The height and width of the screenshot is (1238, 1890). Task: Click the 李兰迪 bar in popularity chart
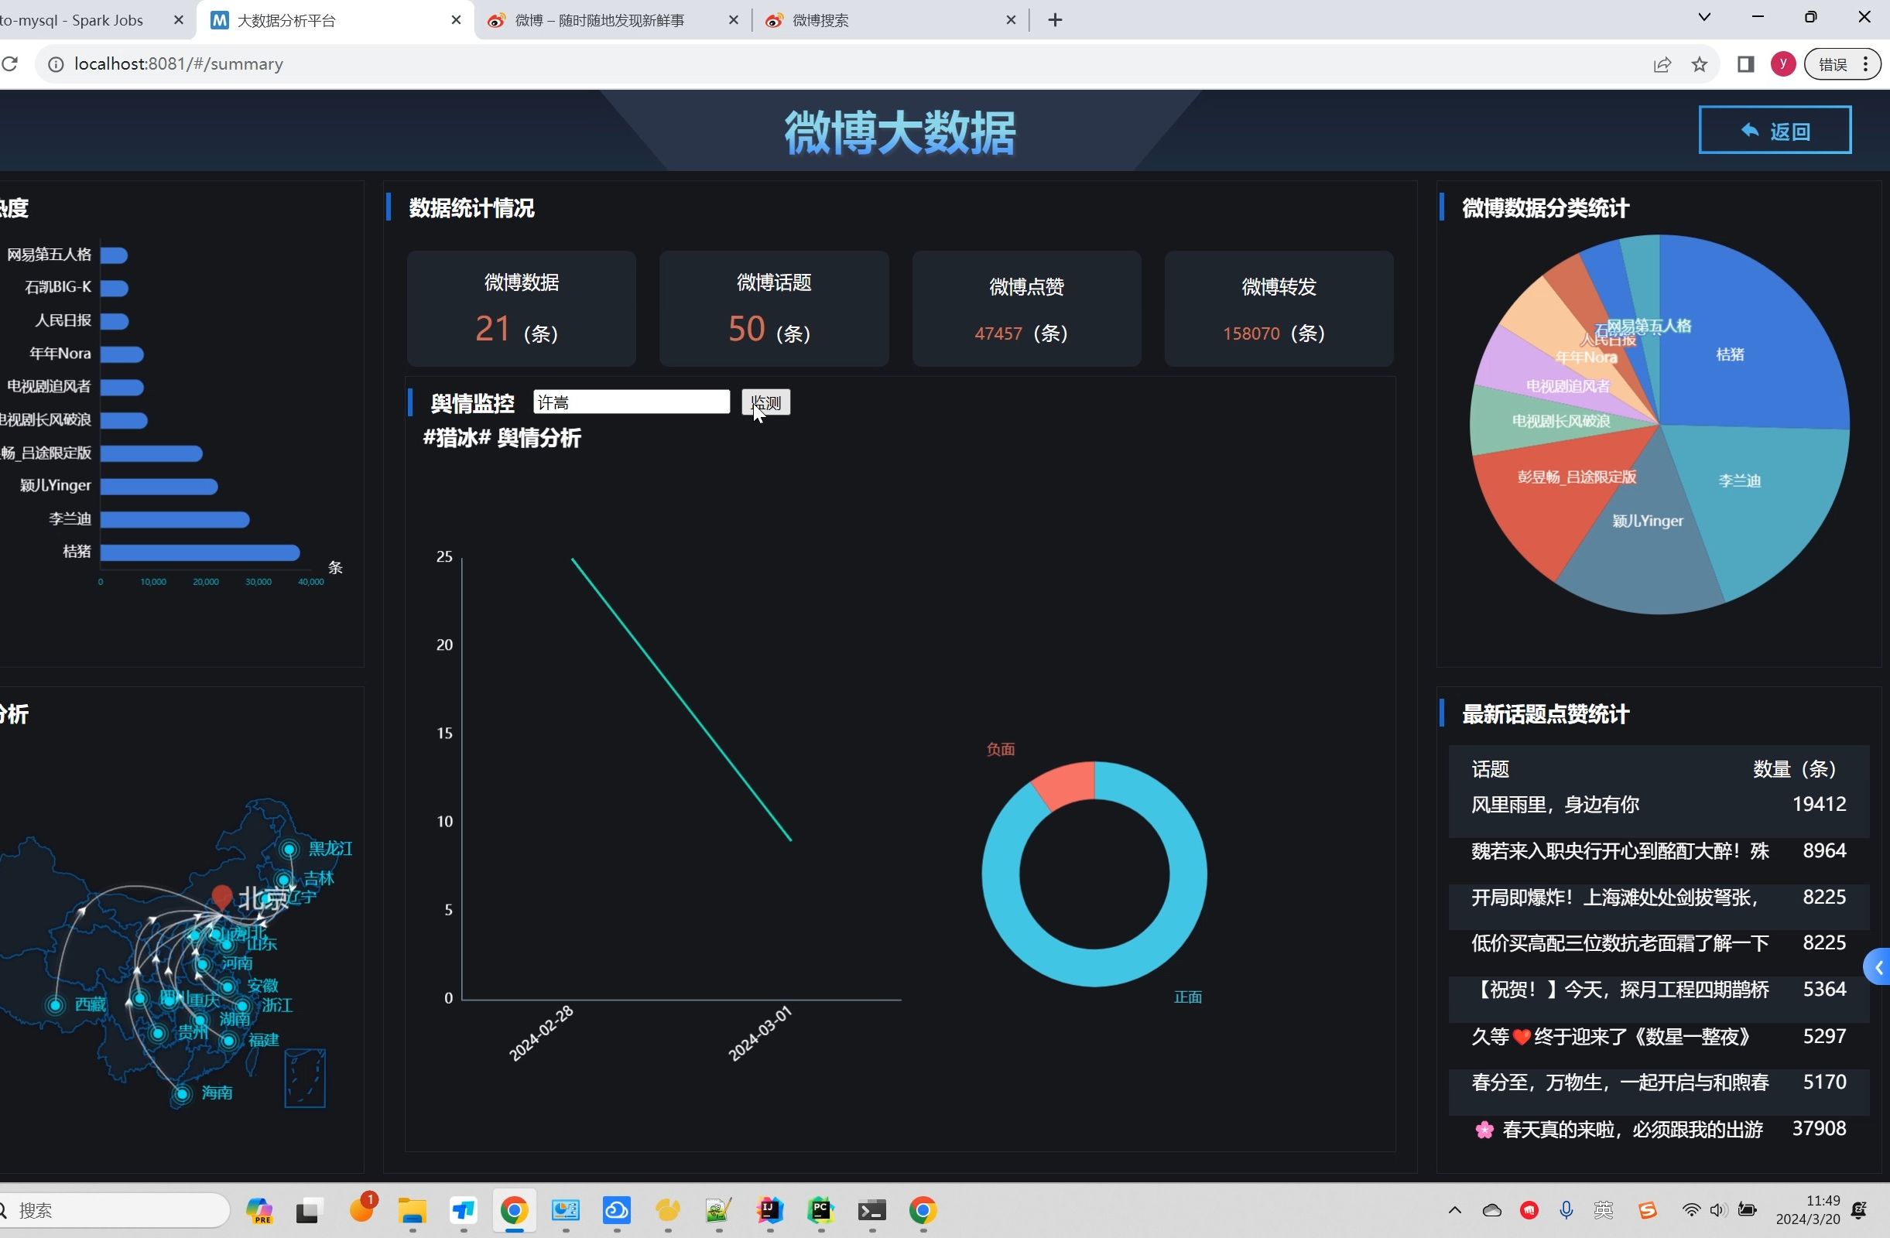(175, 519)
